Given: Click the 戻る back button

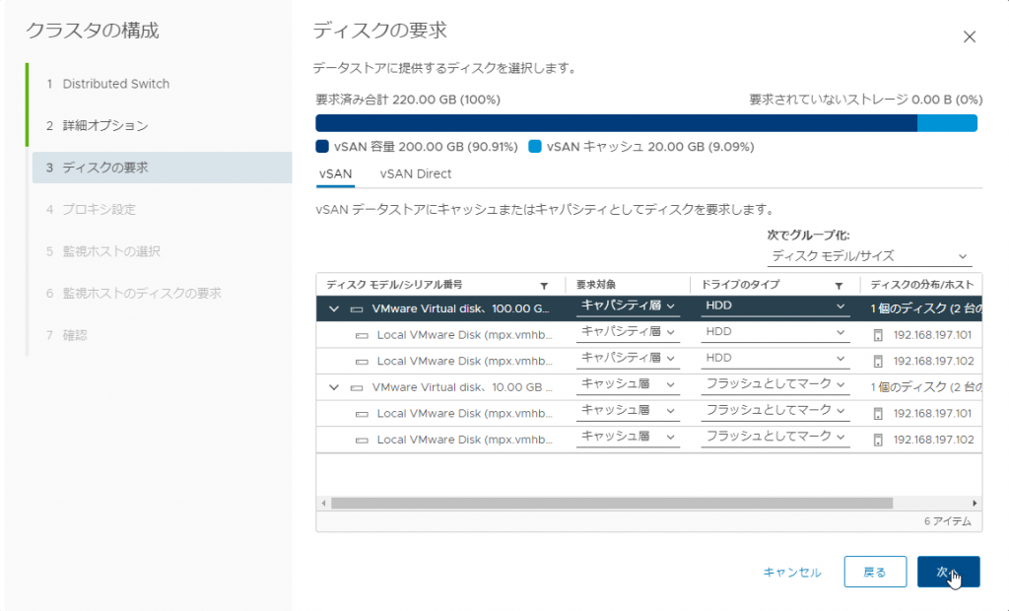Looking at the screenshot, I should 875,572.
